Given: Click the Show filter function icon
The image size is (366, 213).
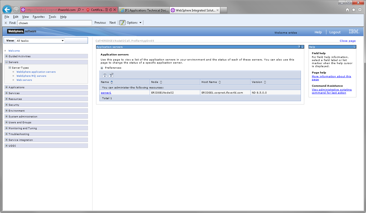Looking at the screenshot, I should pyautogui.click(x=105, y=75).
